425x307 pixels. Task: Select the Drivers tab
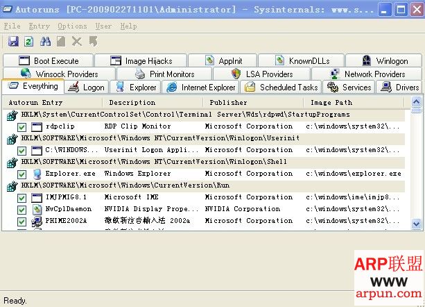399,87
